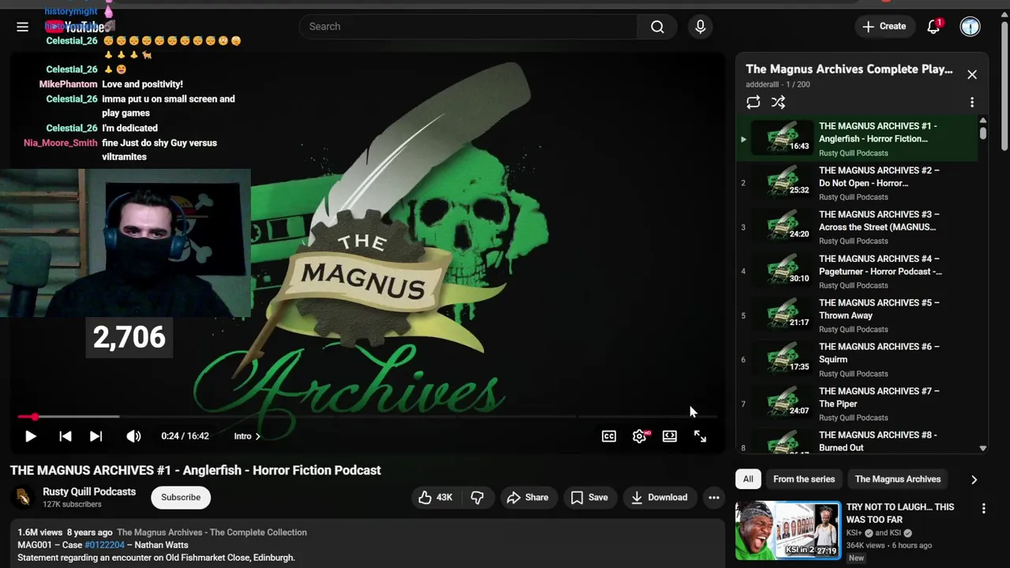
Task: Start voice search with the microphone
Action: (700, 27)
